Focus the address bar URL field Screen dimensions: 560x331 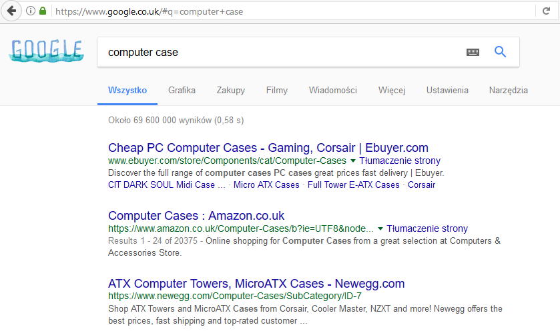point(293,11)
